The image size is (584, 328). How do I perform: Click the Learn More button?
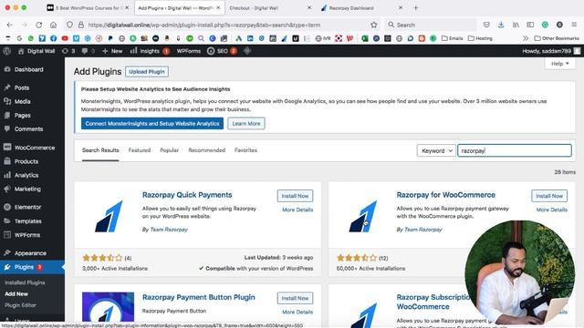[246, 124]
